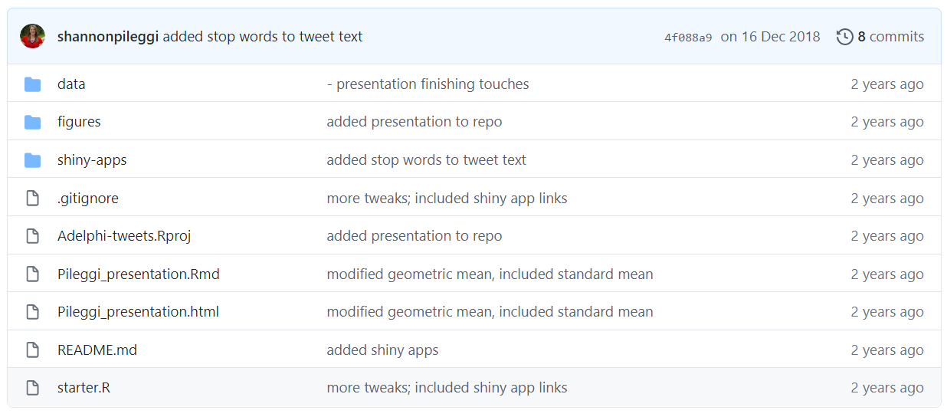Open the shiny-apps directory
Screen dimensions: 947x417
(92, 160)
